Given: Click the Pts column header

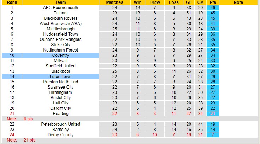Looking at the screenshot, I should pos(213,2).
